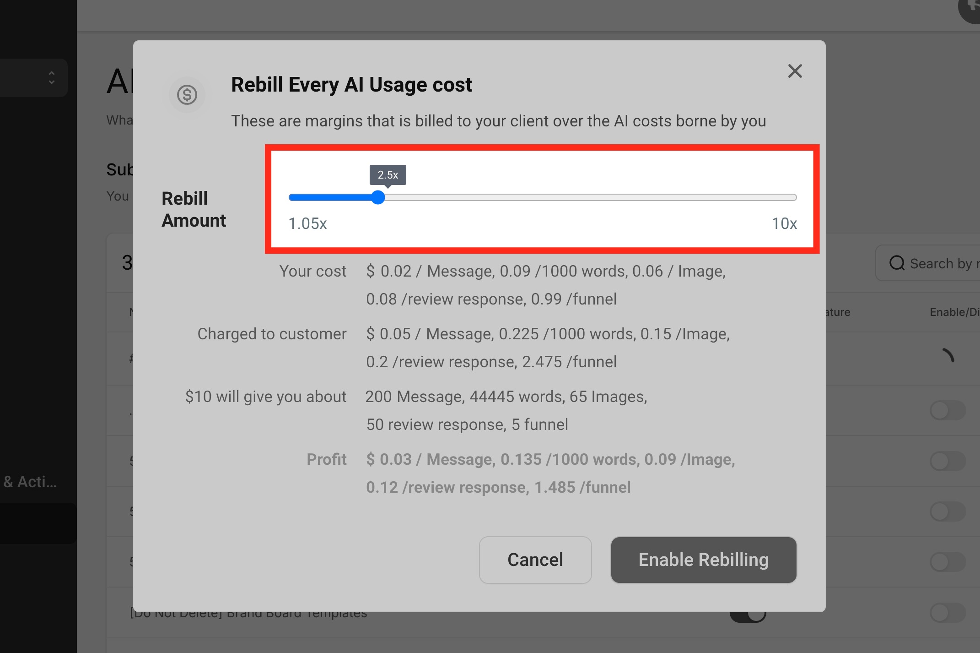This screenshot has height=653, width=980.
Task: Click the search magnifier icon
Action: [896, 263]
